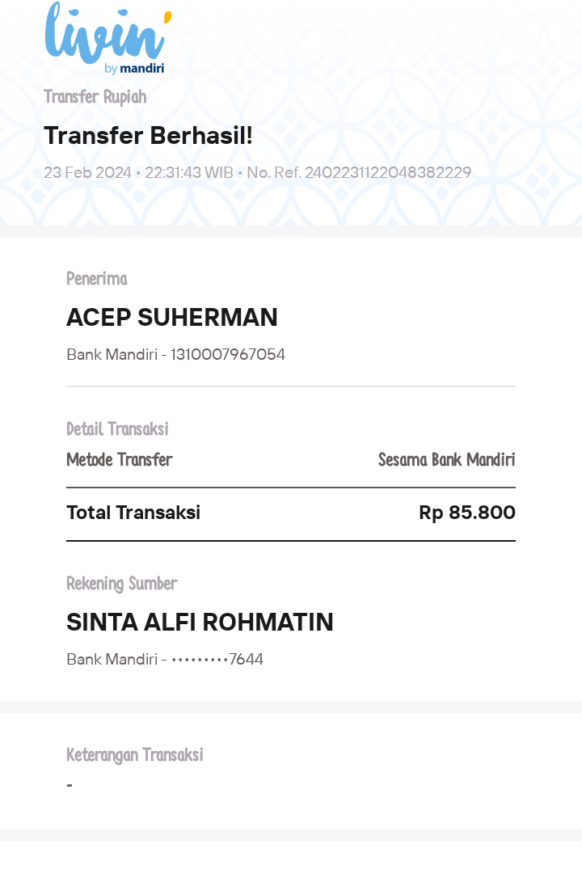Select recipient name ACEP SUHERMAN
This screenshot has height=874, width=582.
171,317
